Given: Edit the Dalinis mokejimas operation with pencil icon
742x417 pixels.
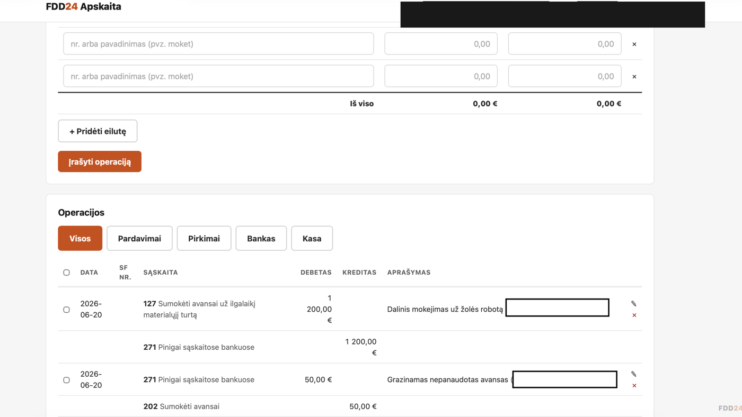Looking at the screenshot, I should click(634, 304).
